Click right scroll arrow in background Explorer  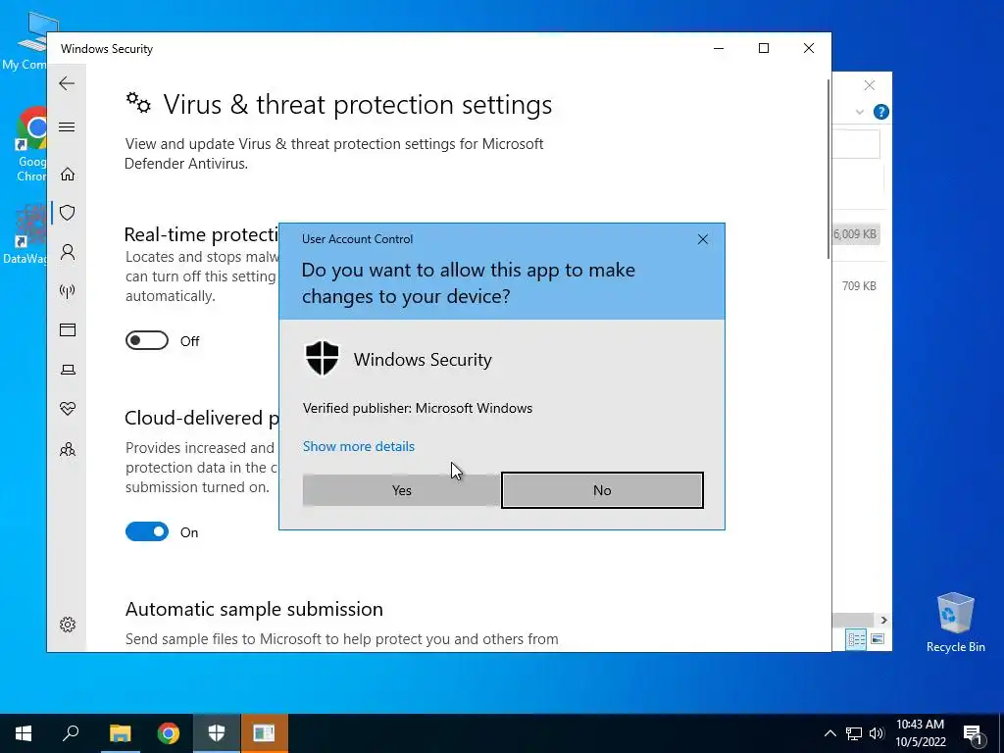[883, 620]
